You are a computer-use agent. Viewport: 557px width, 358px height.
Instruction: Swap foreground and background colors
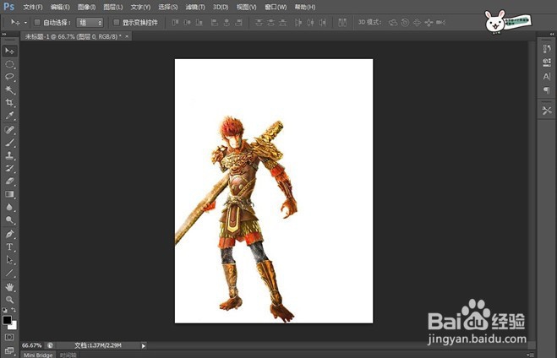point(14,310)
